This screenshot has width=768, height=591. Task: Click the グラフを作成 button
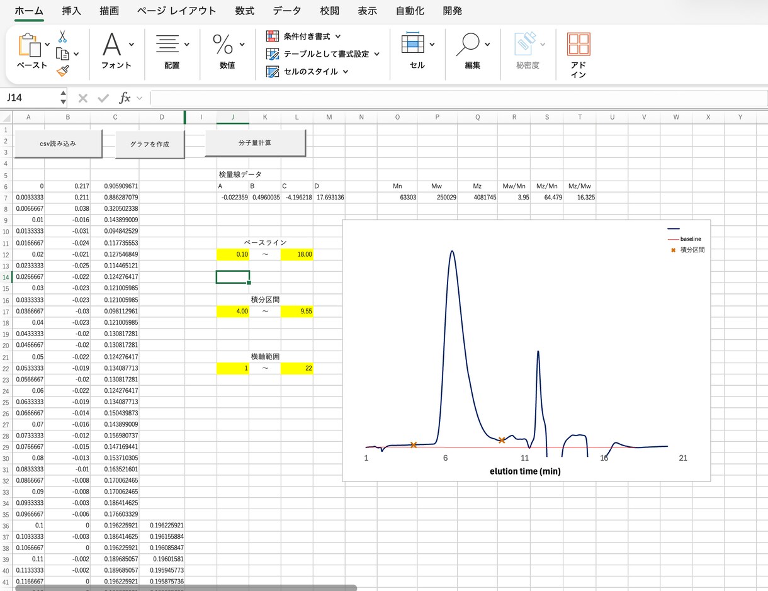click(150, 144)
